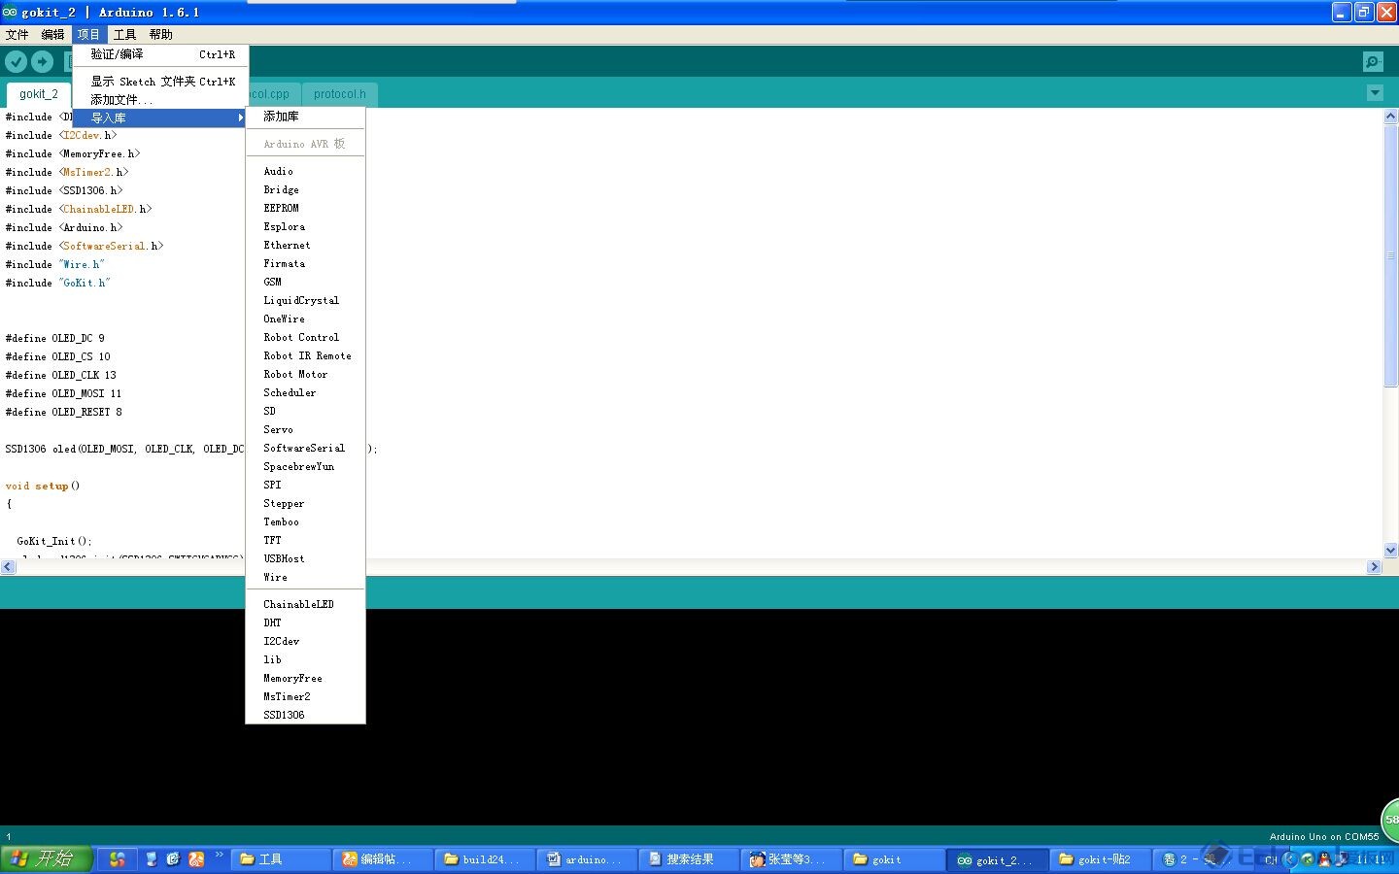Import the I2Cdev library

[x=305, y=641]
